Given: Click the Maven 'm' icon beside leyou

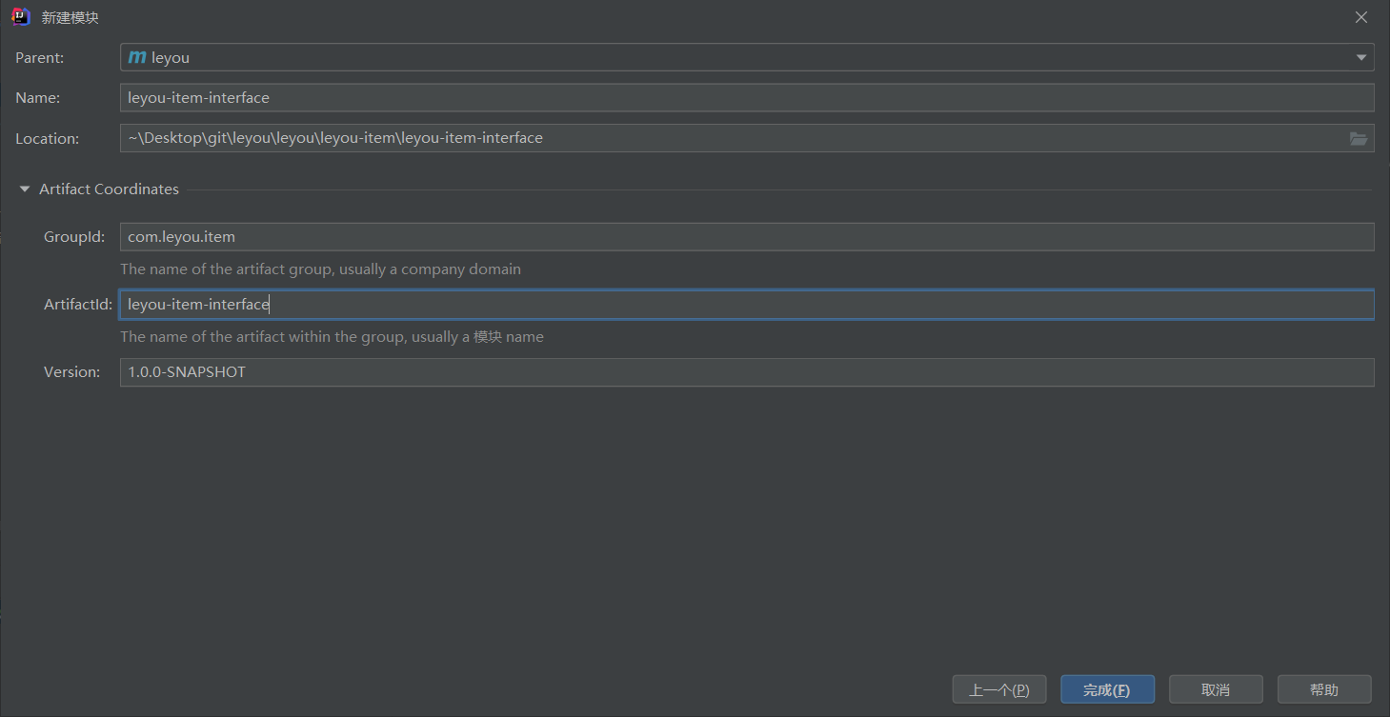Looking at the screenshot, I should (x=137, y=57).
